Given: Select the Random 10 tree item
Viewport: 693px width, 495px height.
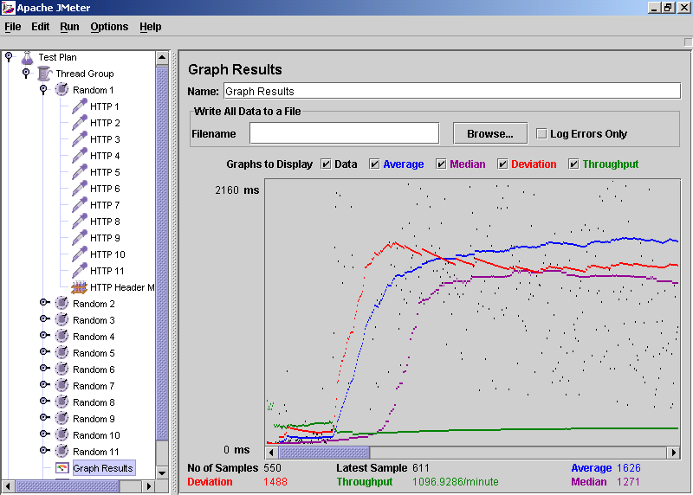Looking at the screenshot, I should tap(96, 435).
